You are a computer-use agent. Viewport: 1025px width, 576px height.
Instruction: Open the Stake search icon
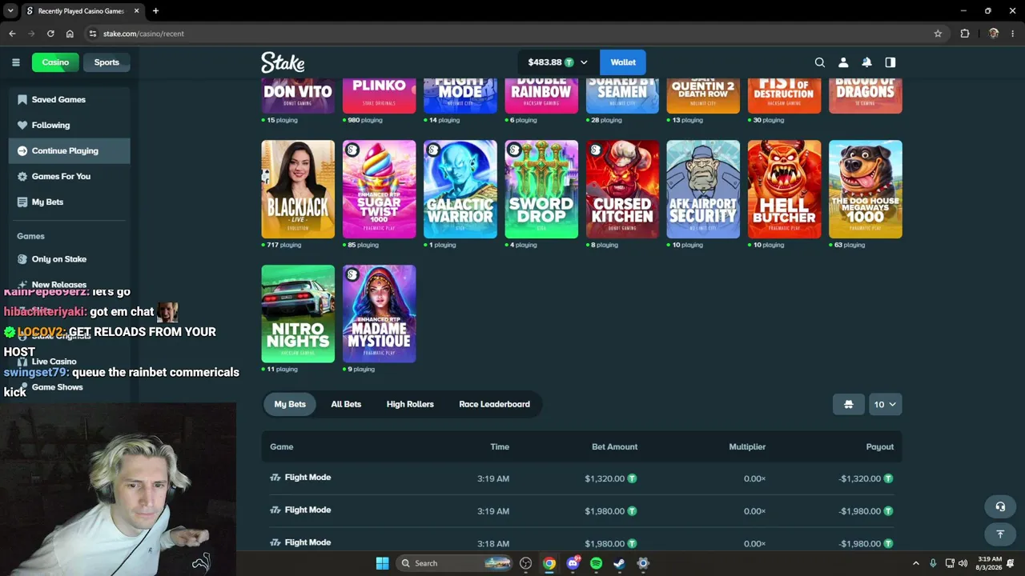pos(819,62)
